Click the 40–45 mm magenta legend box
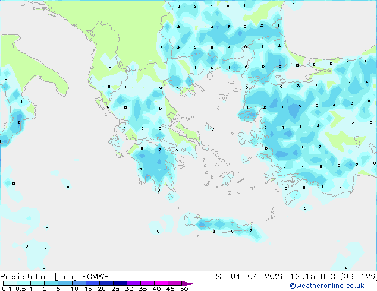The image size is (377, 291). point(161,283)
